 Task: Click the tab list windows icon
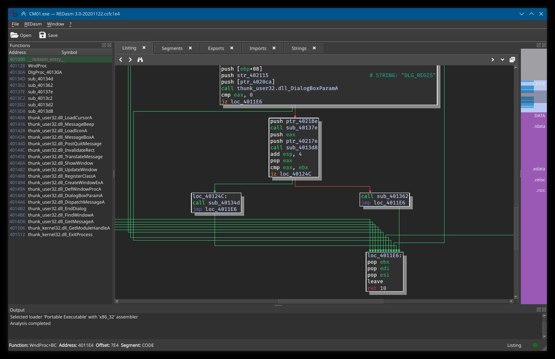[x=512, y=60]
